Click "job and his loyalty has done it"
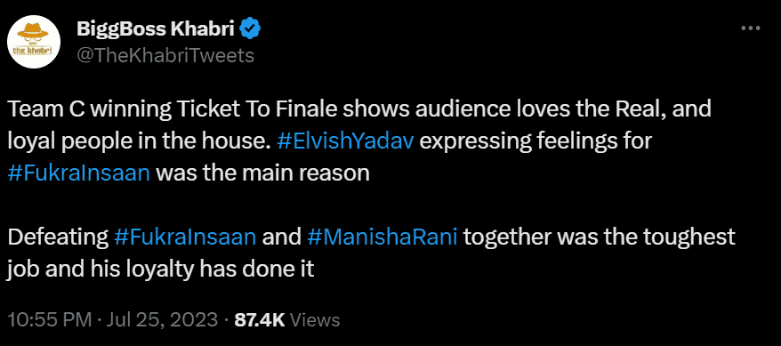This screenshot has height=346, width=781. 161,270
